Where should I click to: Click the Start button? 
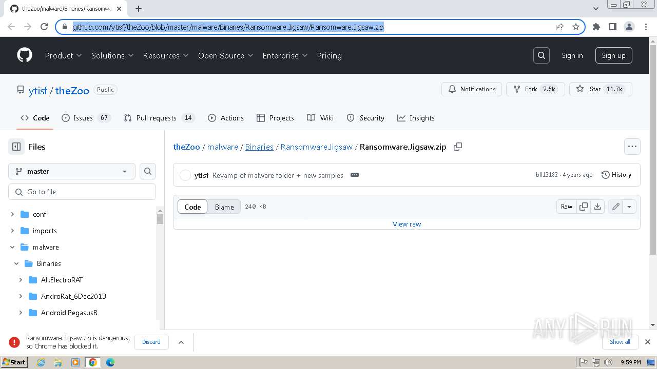[x=14, y=362]
